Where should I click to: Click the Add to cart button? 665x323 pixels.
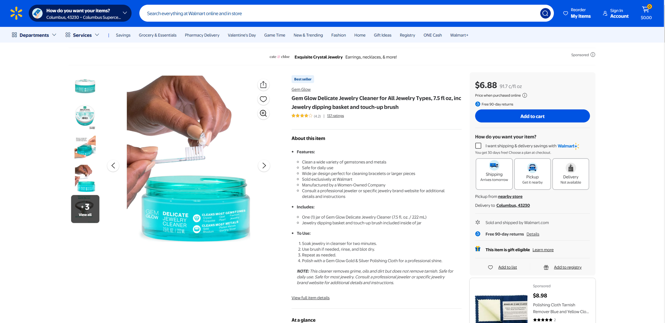click(532, 116)
